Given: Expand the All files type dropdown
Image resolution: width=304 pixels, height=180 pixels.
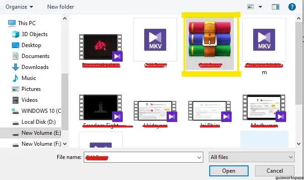Looking at the screenshot, I should [252, 157].
